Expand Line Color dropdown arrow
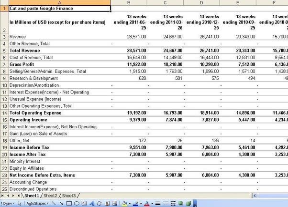288x207 pixels. click(x=141, y=204)
